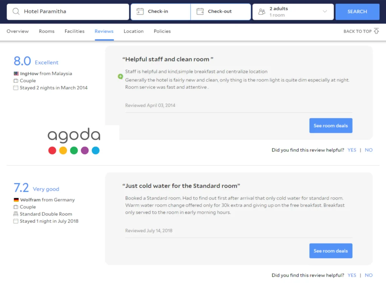Click the blue SEARCH button

point(357,12)
